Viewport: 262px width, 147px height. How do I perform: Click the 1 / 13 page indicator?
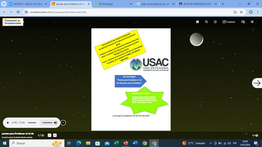coord(41,135)
